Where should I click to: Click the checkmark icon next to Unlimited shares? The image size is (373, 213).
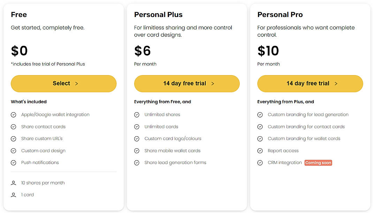137,114
